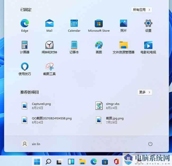Open 电影和电视 app
The height and width of the screenshot is (166, 172).
click(148, 47)
